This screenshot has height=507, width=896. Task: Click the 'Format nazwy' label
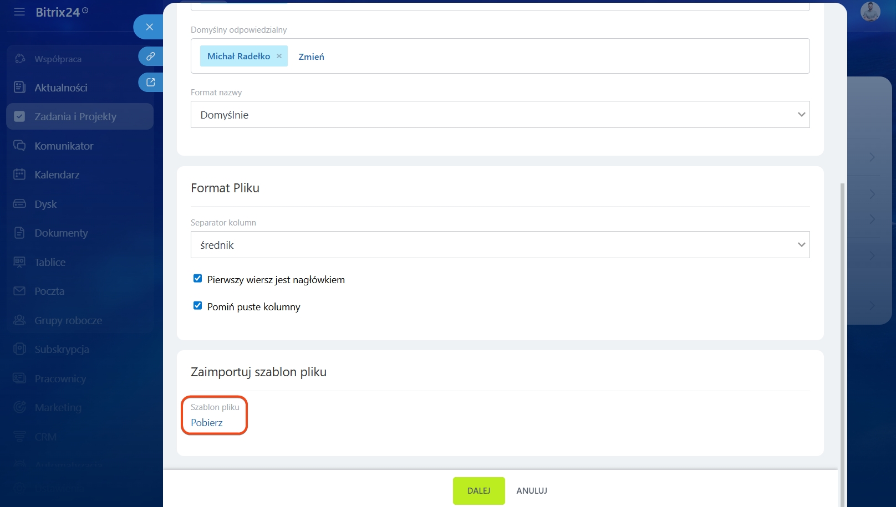[216, 93]
